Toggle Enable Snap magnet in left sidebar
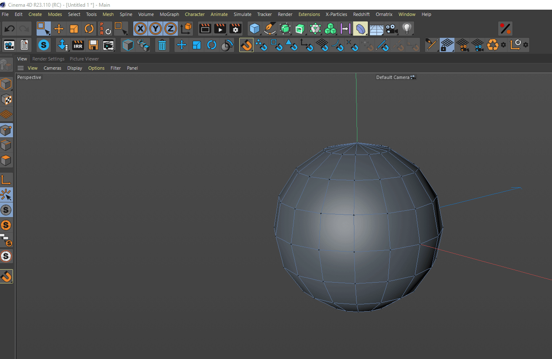This screenshot has width=552, height=359. tap(6, 276)
